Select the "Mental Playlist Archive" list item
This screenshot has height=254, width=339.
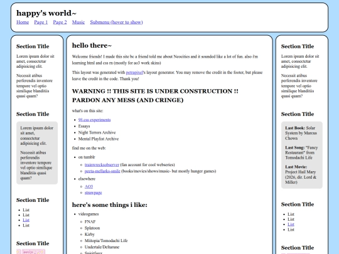pos(99,139)
